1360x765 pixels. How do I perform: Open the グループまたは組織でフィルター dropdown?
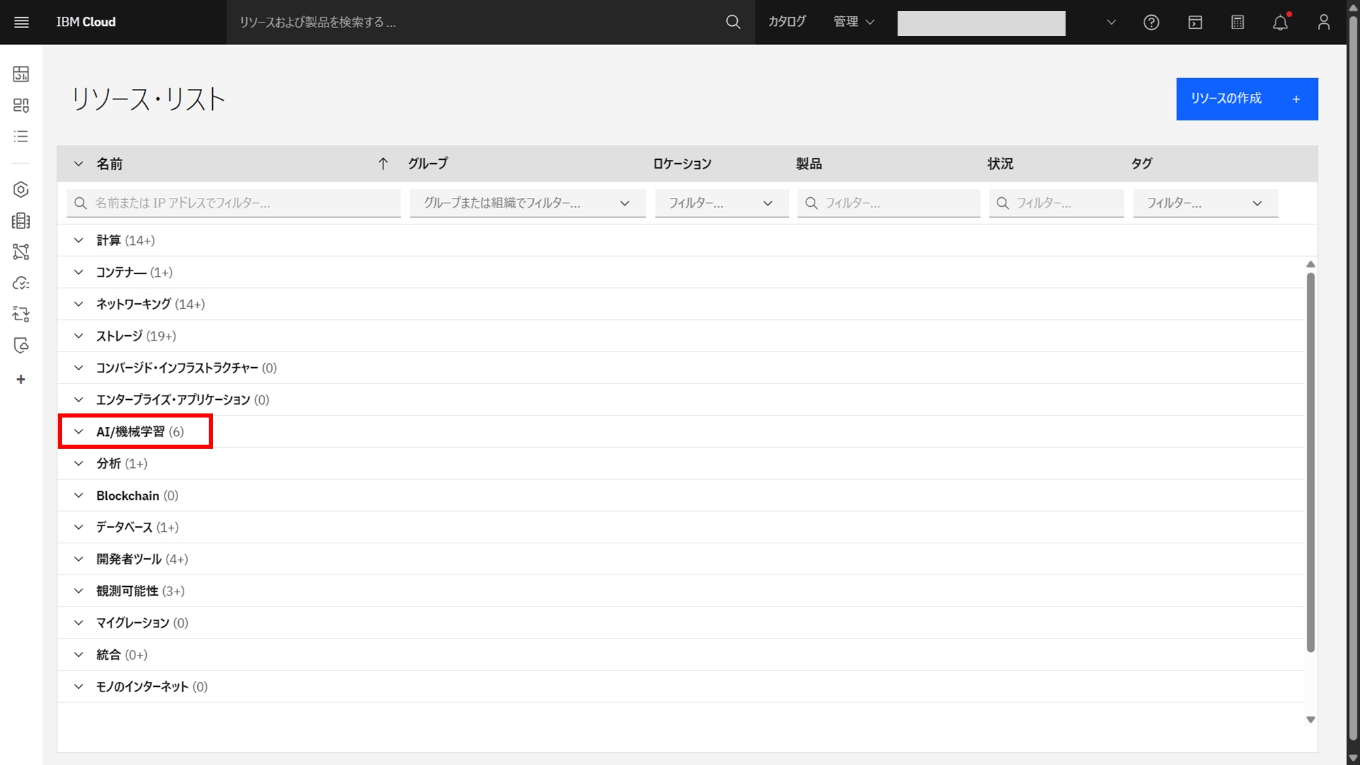click(527, 203)
